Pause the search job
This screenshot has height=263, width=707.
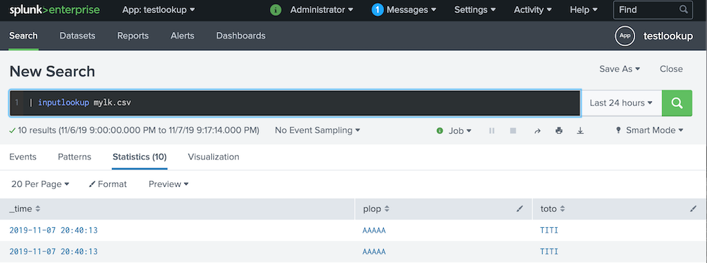(492, 130)
